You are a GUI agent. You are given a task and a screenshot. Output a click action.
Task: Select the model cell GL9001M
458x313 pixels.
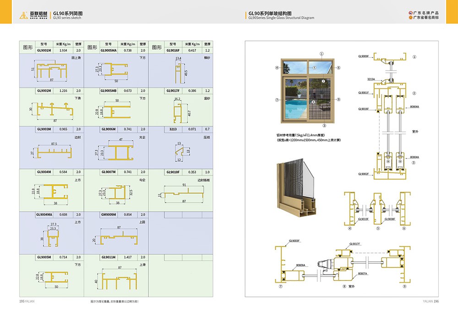pyautogui.click(x=44, y=50)
